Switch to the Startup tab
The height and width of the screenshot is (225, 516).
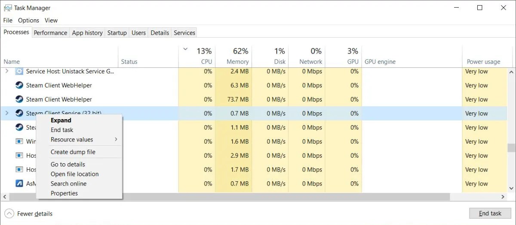[x=117, y=33]
